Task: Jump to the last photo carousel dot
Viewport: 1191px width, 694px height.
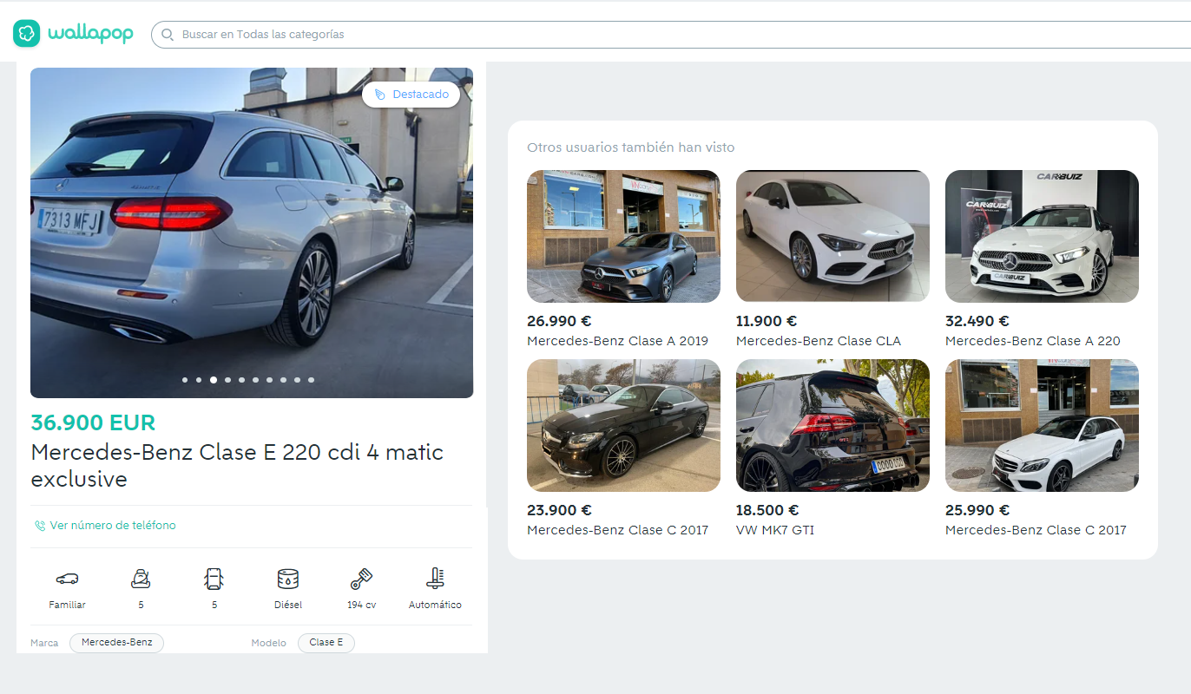Action: click(311, 380)
